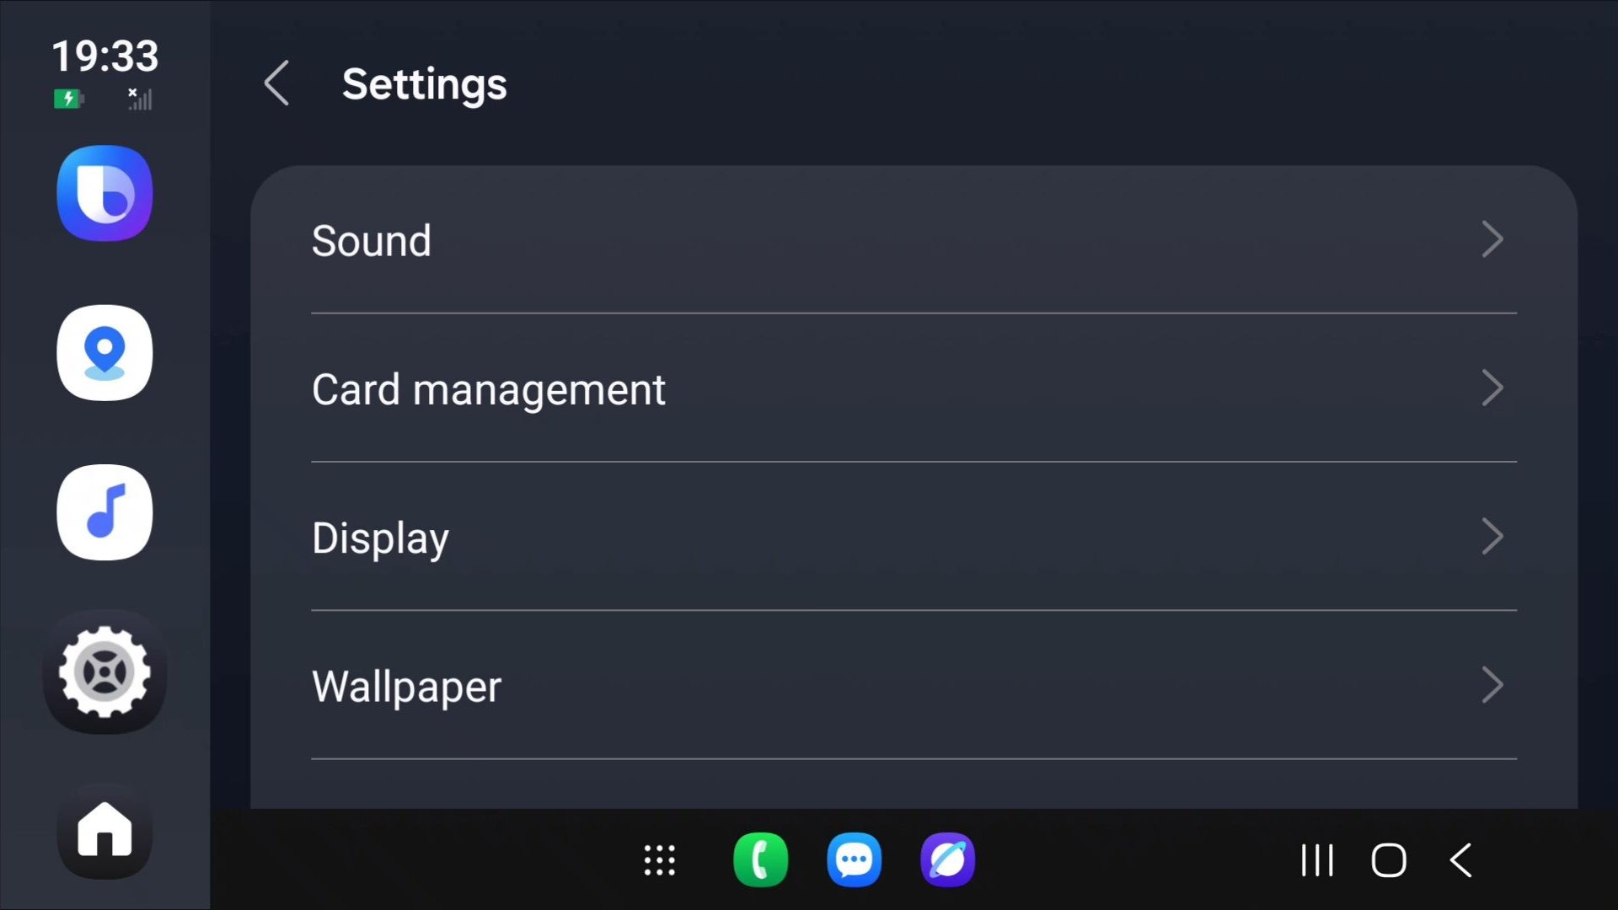Open Bixby from the sidebar
This screenshot has width=1618, height=910.
104,193
